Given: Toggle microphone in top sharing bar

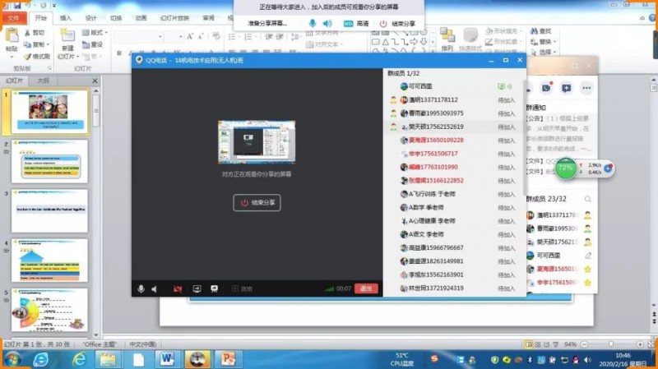Looking at the screenshot, I should (x=313, y=24).
